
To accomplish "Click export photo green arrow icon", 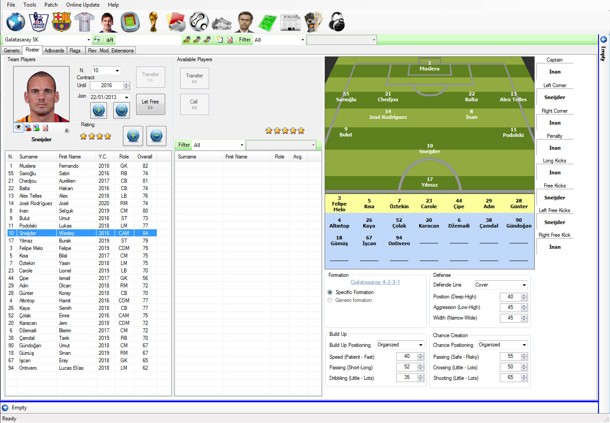I will point(36,128).
